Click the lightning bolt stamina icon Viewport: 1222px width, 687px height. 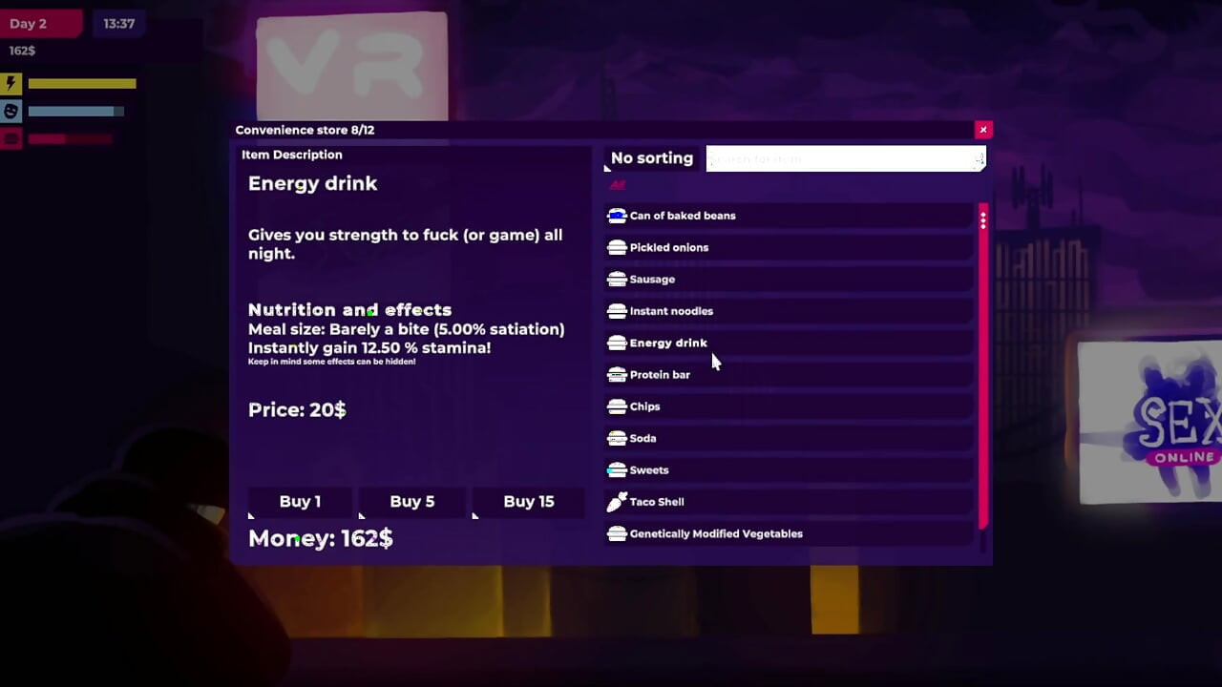[11, 84]
